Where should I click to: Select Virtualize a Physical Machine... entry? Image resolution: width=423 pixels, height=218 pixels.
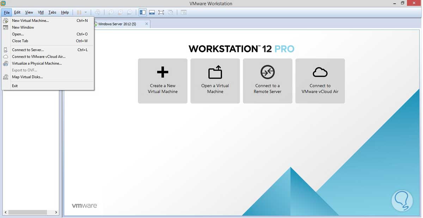pyautogui.click(x=48, y=64)
